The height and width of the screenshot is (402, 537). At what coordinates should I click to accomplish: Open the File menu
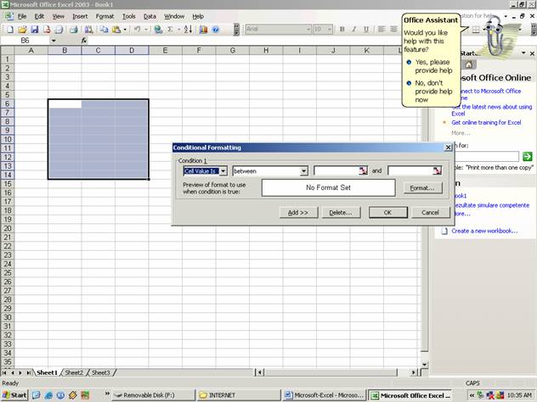(x=22, y=16)
